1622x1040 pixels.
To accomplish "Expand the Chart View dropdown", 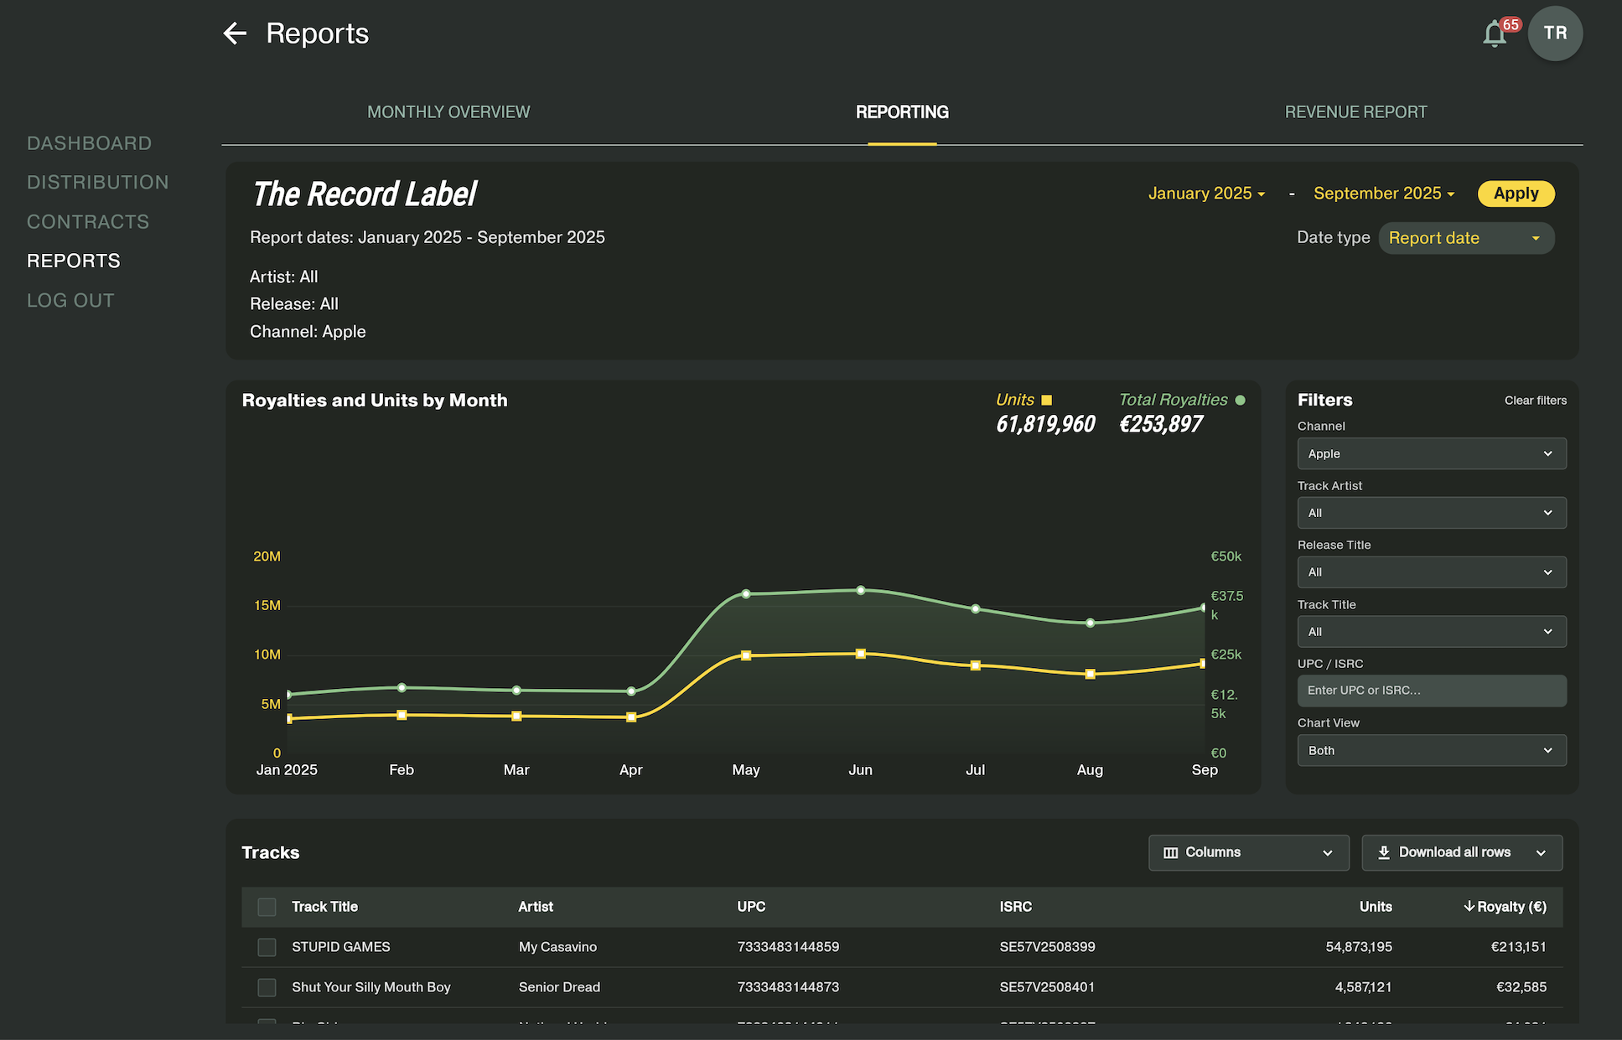I will [x=1431, y=750].
